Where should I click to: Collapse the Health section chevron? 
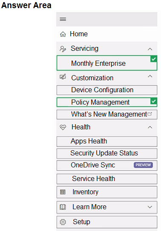click(150, 127)
